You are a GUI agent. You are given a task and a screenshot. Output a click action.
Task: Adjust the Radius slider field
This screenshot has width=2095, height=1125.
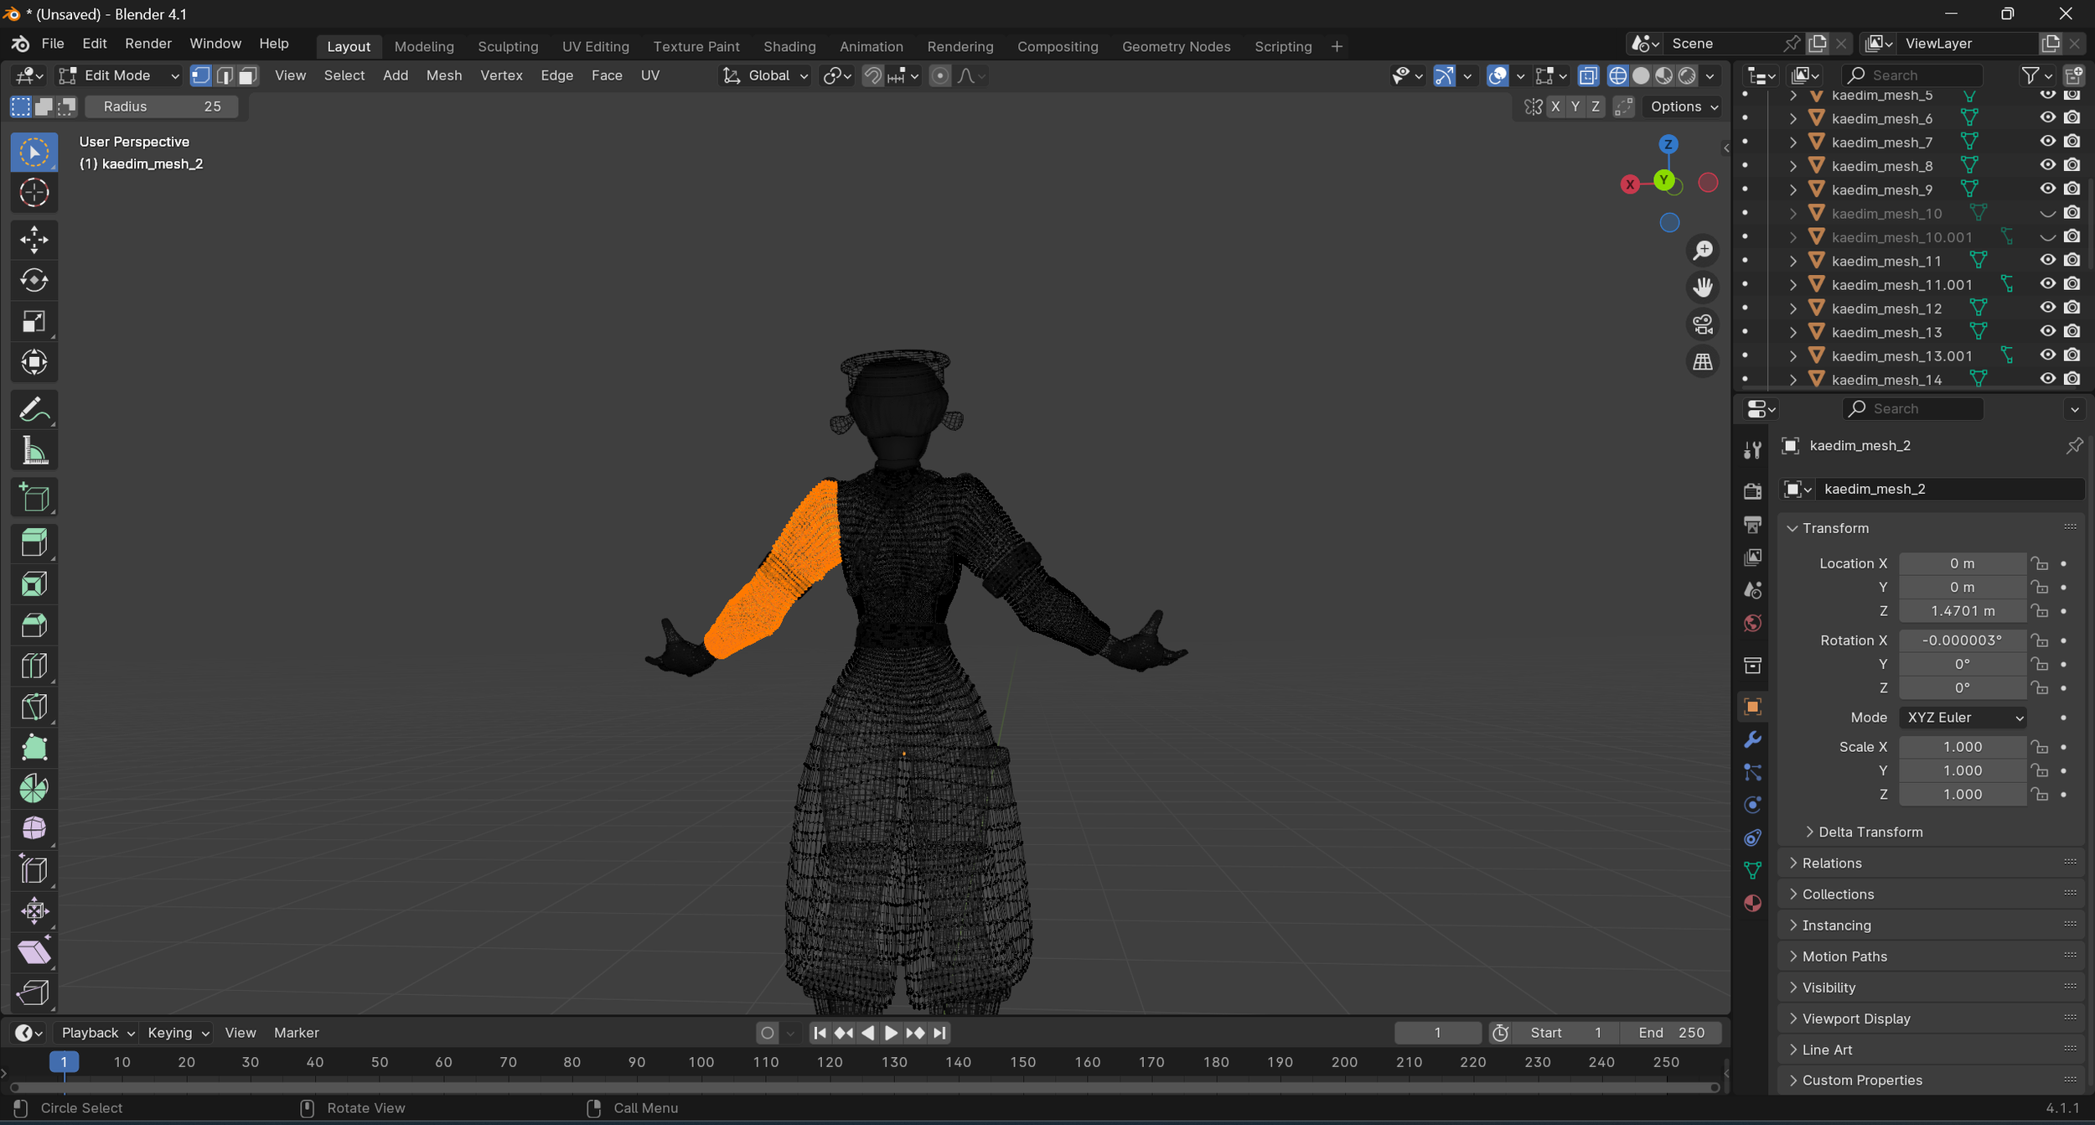tap(162, 106)
